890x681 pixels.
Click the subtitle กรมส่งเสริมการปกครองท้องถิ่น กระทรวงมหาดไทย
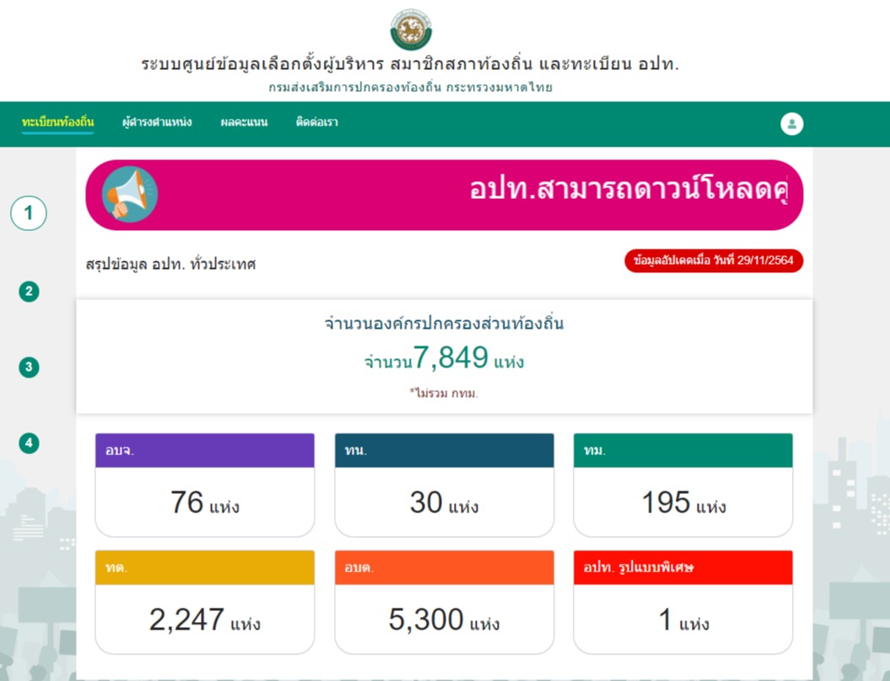click(x=410, y=88)
